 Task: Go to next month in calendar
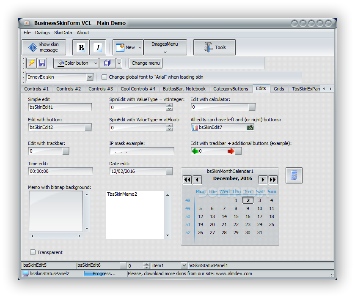tap(263, 180)
